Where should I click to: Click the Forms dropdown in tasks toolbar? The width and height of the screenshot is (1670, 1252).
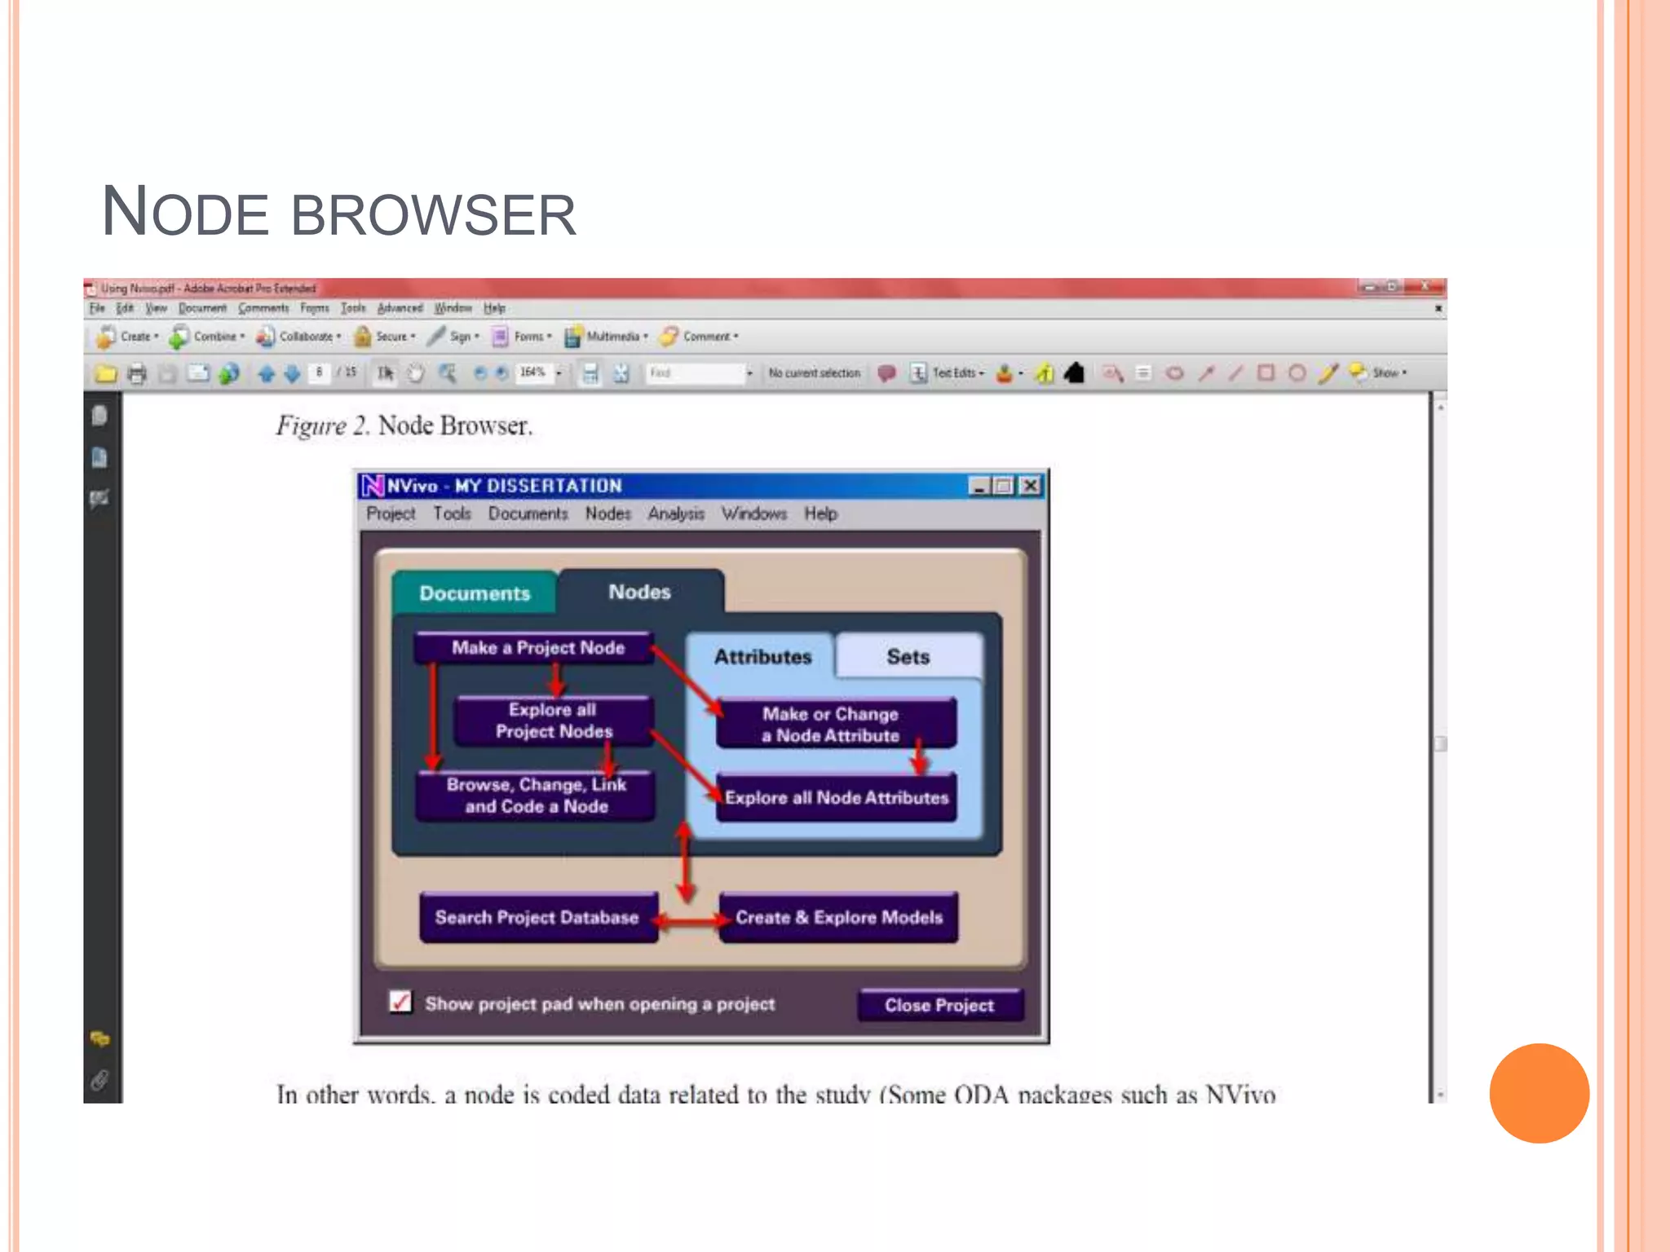[x=522, y=336]
